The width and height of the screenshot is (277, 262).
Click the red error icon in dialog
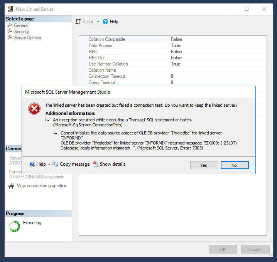click(34, 109)
